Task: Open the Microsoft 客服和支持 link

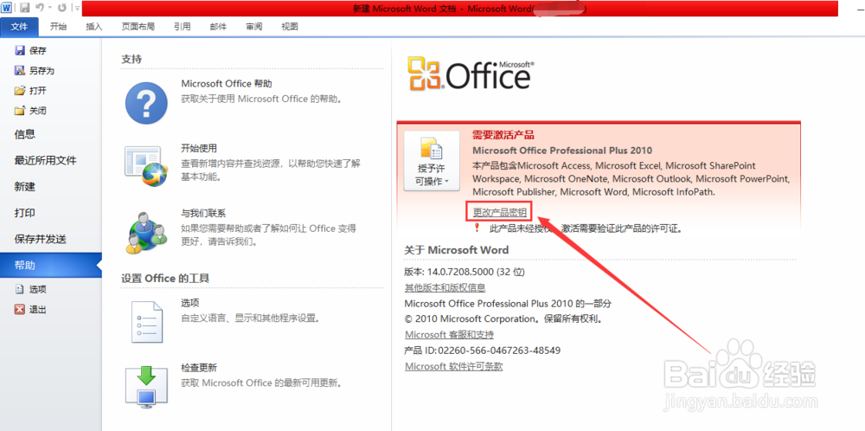Action: [x=449, y=334]
